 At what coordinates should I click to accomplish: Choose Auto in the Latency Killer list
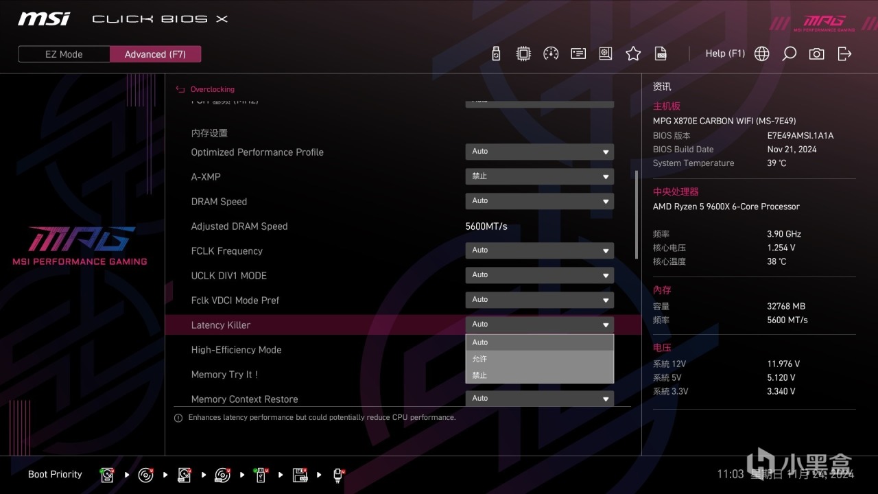540,342
